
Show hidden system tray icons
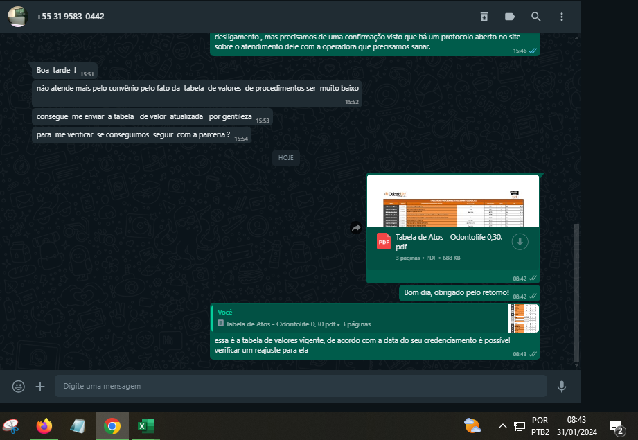503,425
